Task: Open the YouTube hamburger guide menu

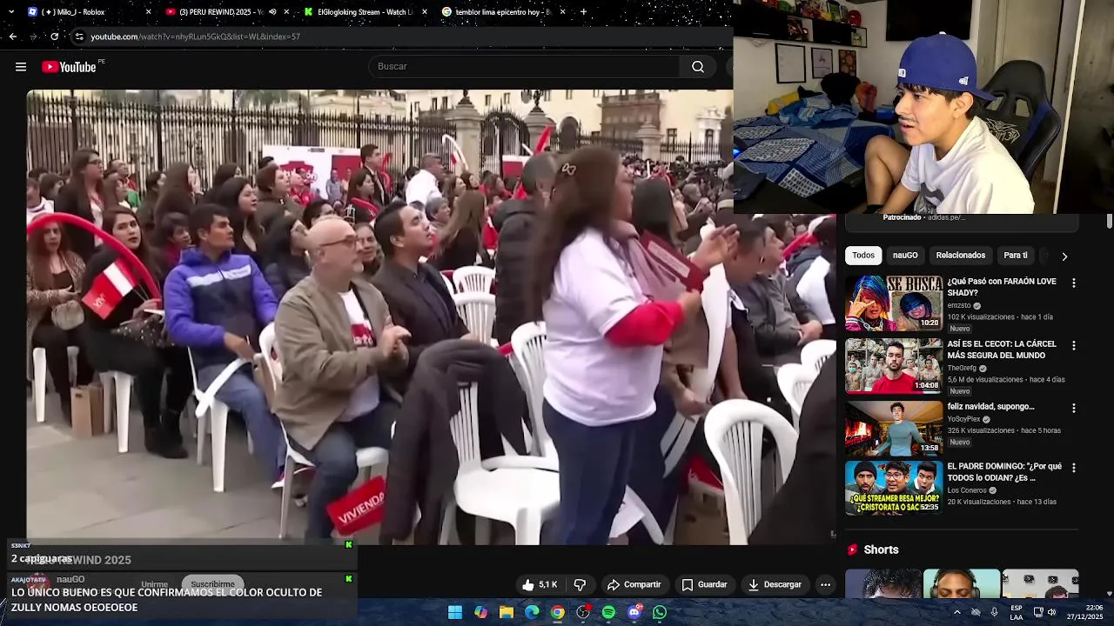Action: 21,67
